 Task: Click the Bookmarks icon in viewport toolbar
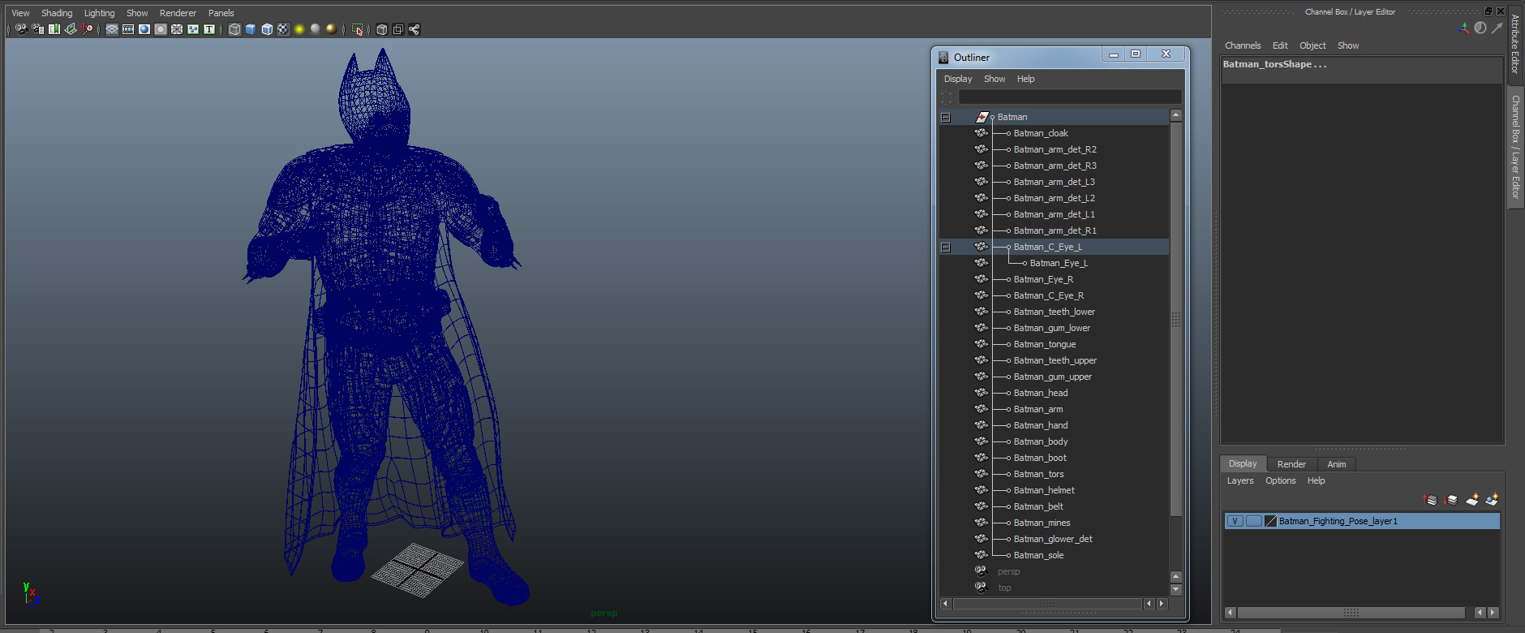pyautogui.click(x=54, y=29)
